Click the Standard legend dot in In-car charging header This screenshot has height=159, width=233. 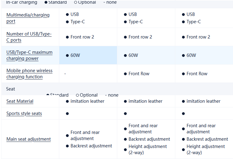(46, 2)
